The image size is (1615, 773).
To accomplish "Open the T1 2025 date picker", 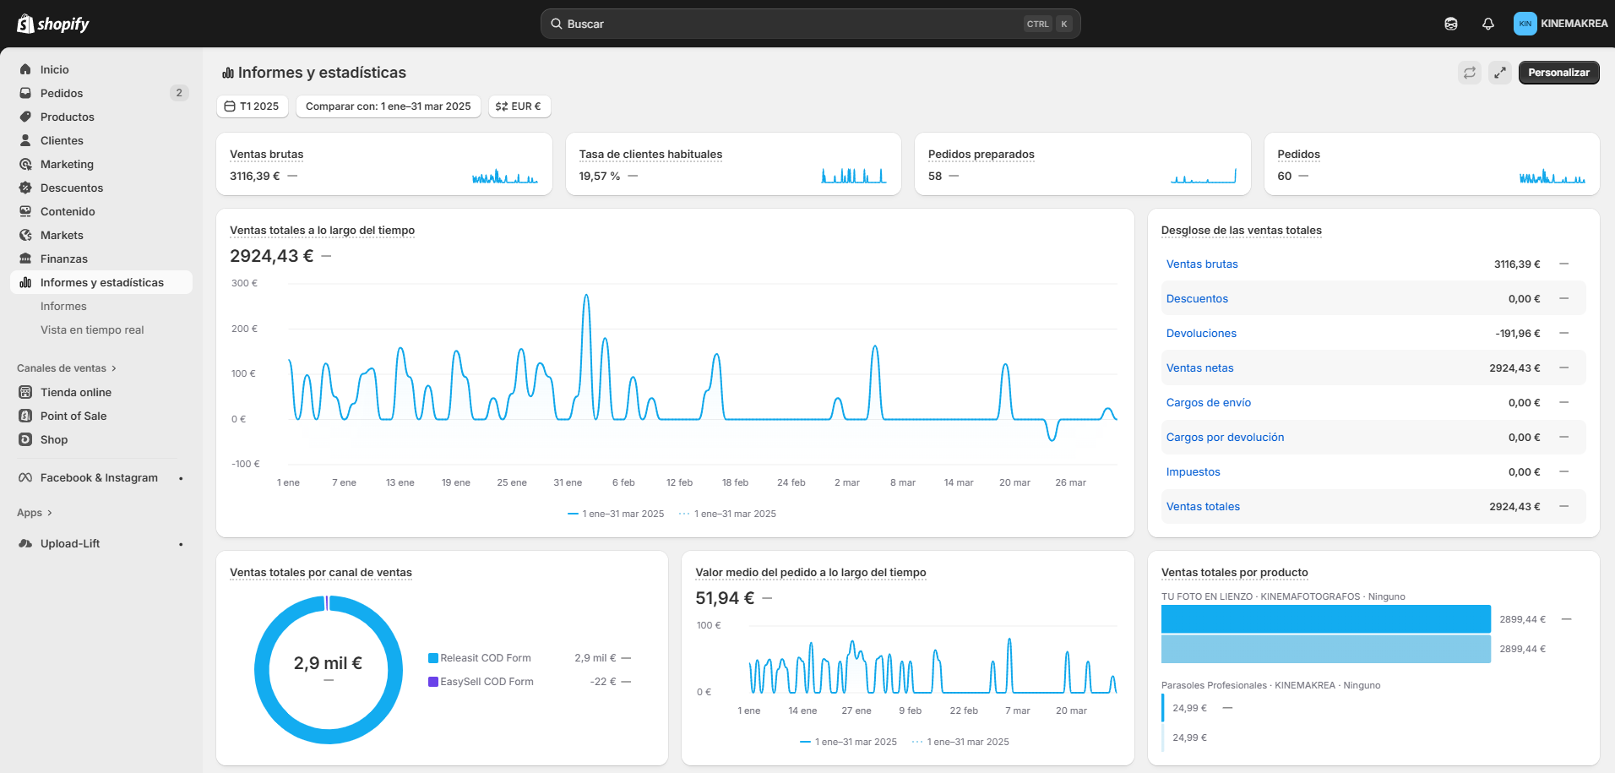I will point(252,106).
